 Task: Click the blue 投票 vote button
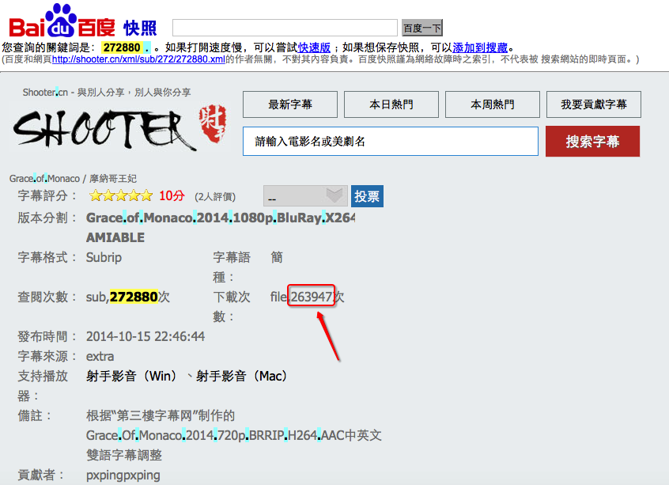(x=368, y=196)
